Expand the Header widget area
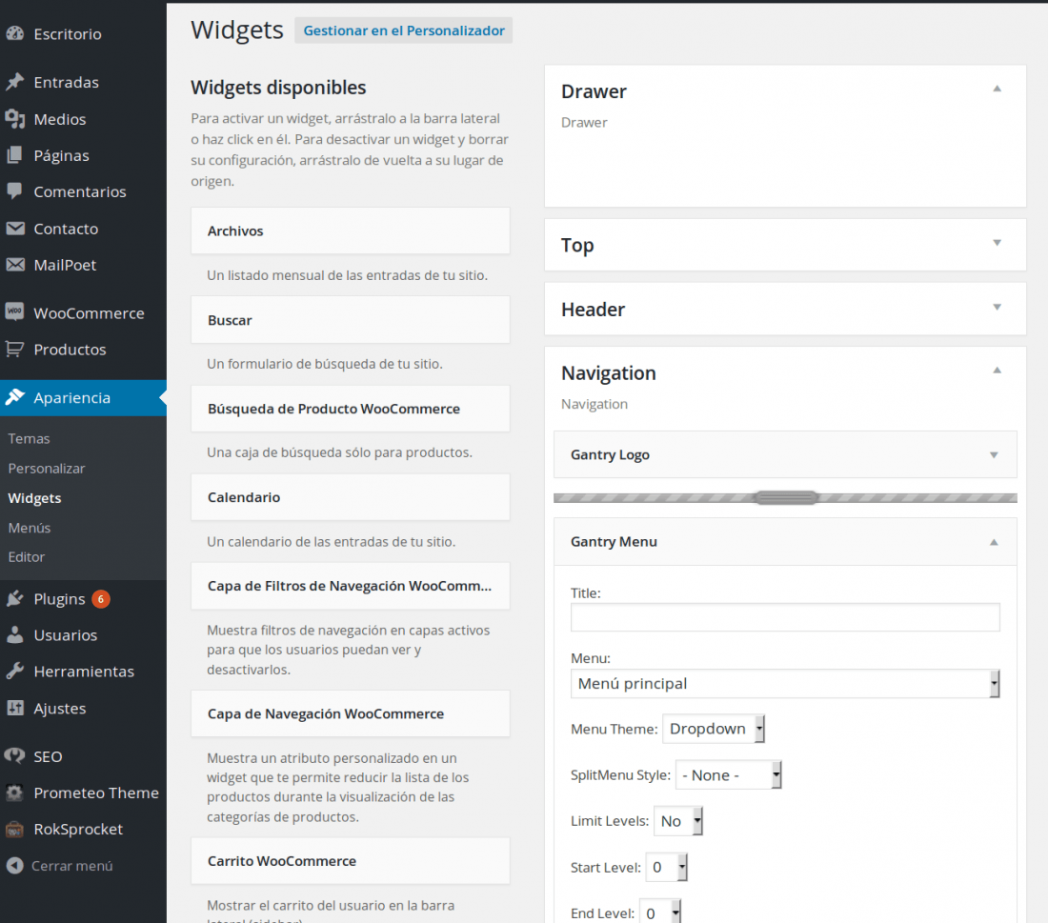 (x=997, y=307)
